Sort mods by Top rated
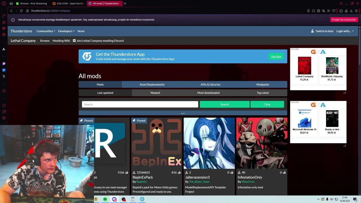The width and height of the screenshot is (361, 203). [263, 93]
